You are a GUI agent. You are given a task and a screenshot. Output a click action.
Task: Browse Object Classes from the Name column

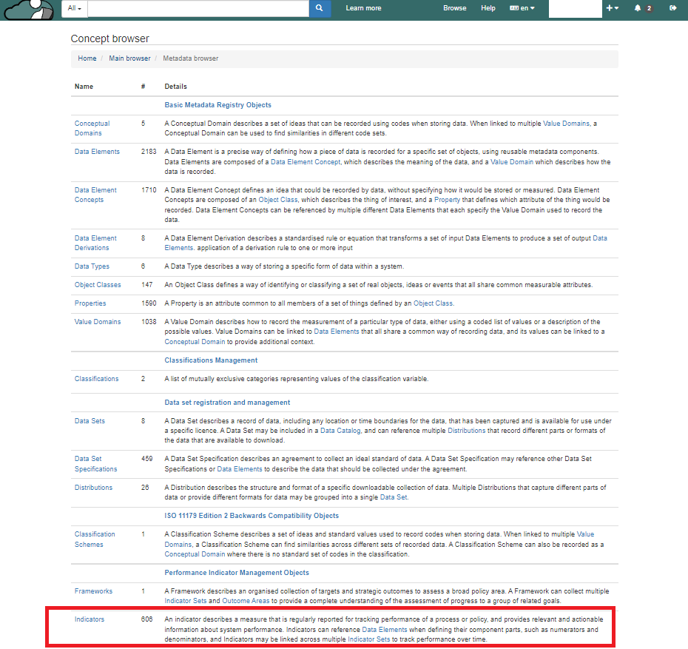click(x=98, y=285)
